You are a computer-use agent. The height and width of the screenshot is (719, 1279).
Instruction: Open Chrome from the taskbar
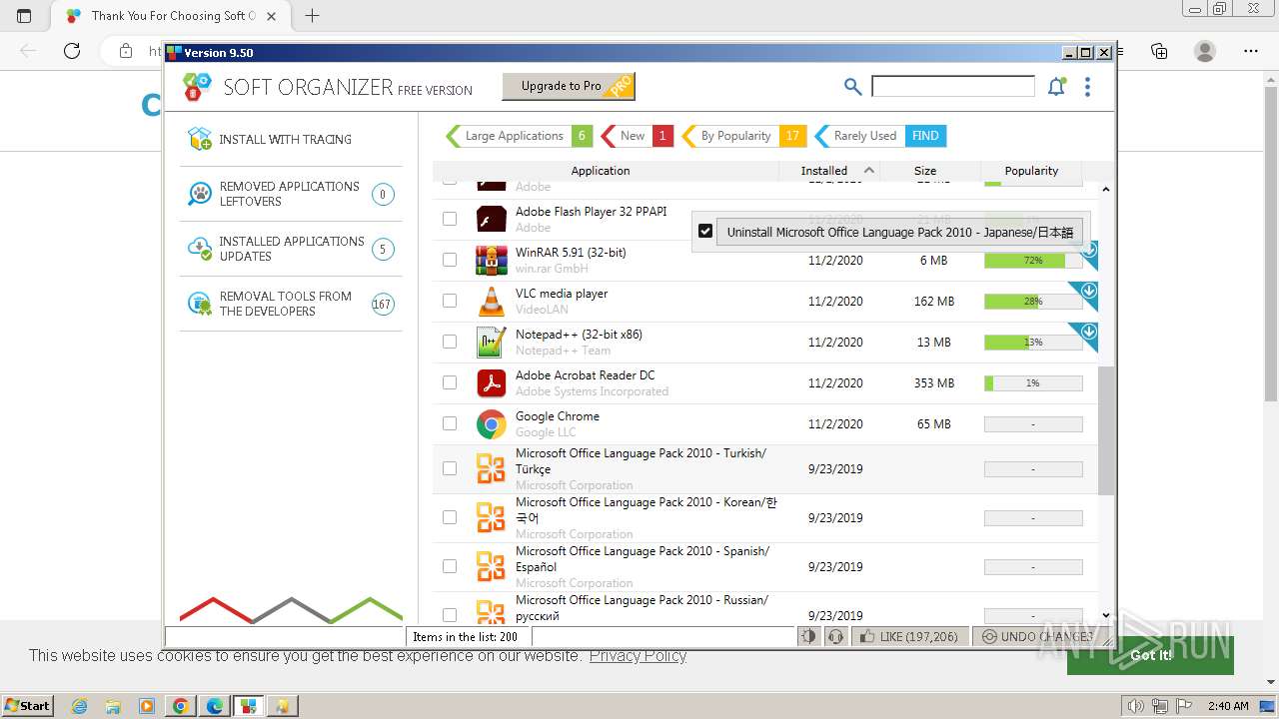pyautogui.click(x=180, y=706)
